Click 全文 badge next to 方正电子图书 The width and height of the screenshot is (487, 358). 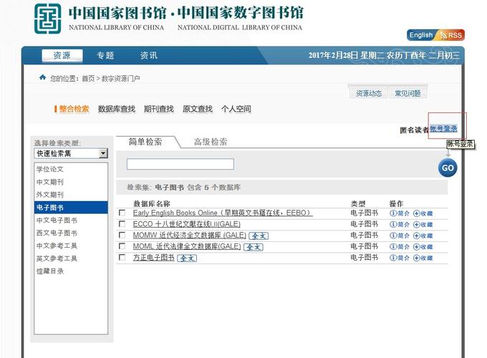187,258
